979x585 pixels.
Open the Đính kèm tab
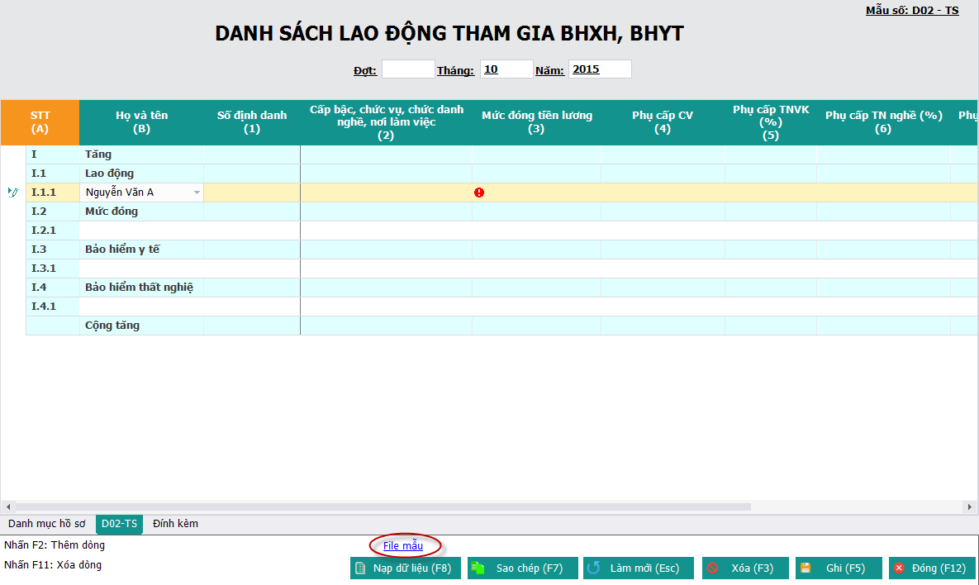[175, 524]
